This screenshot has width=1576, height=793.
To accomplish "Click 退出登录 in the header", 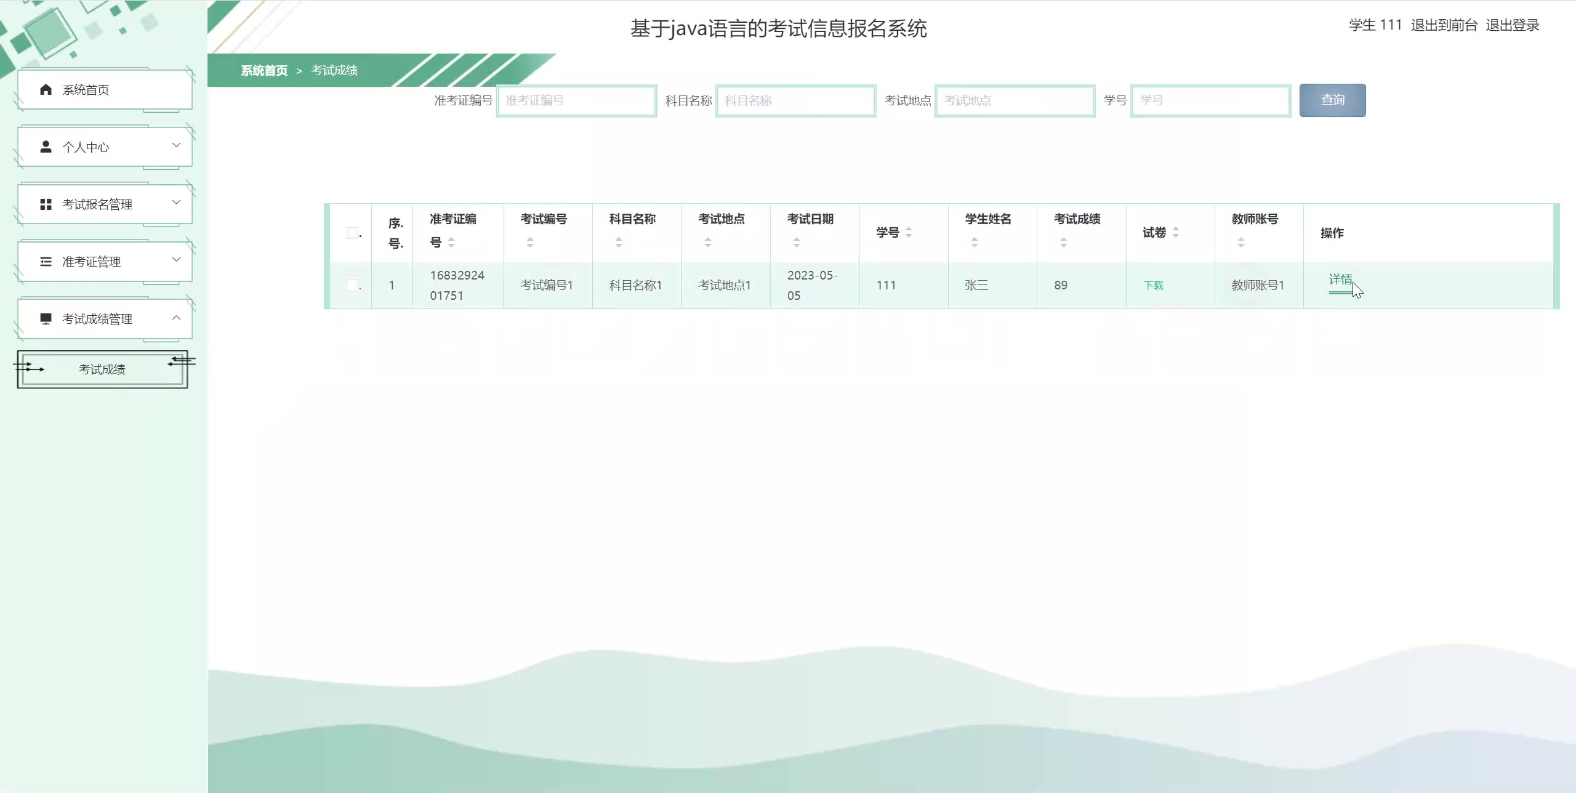I will click(1512, 25).
